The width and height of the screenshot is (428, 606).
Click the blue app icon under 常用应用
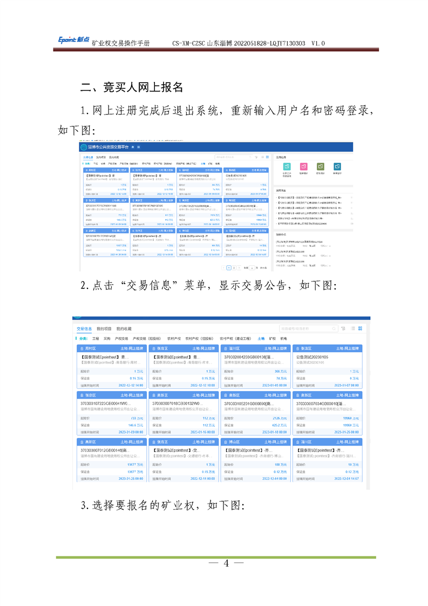[337, 166]
